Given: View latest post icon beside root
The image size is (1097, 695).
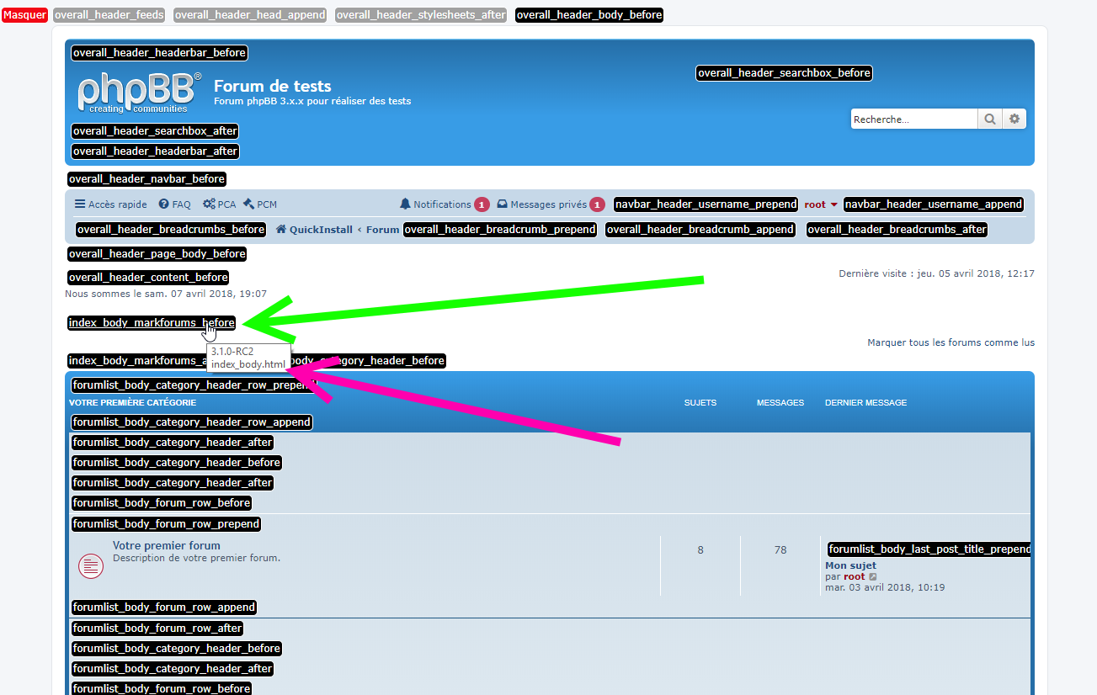Looking at the screenshot, I should (x=873, y=577).
